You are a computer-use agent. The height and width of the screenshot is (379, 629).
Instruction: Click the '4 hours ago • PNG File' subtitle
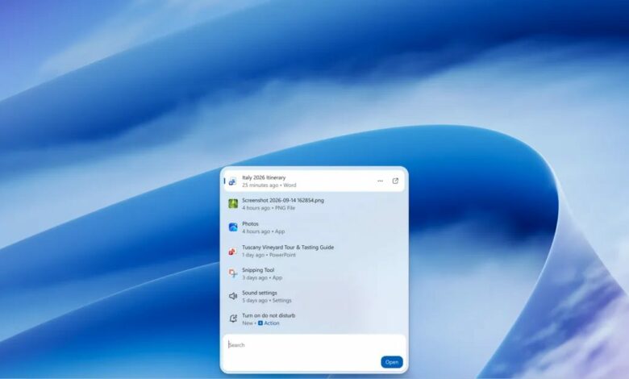point(269,208)
